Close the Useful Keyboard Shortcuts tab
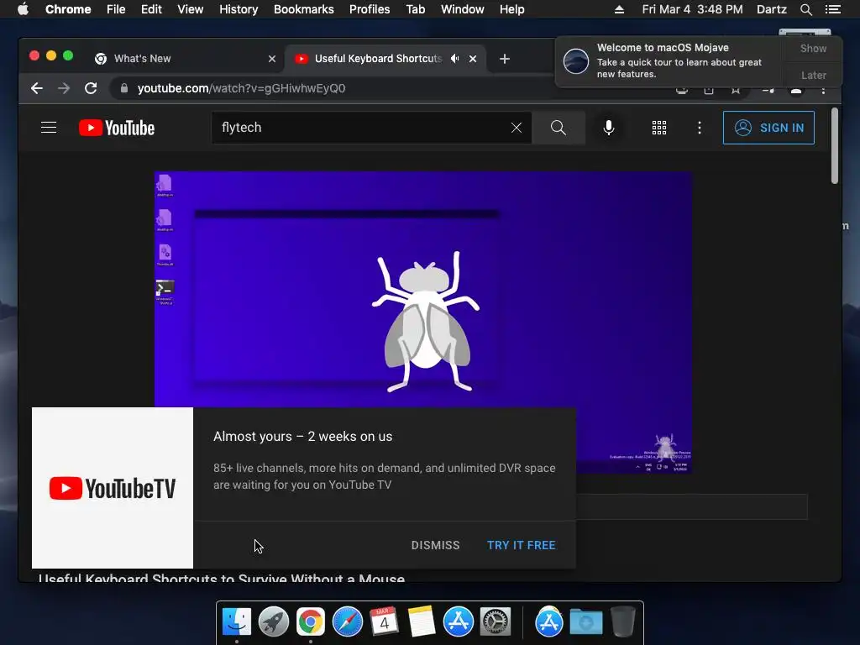Image resolution: width=860 pixels, height=645 pixels. coord(473,58)
